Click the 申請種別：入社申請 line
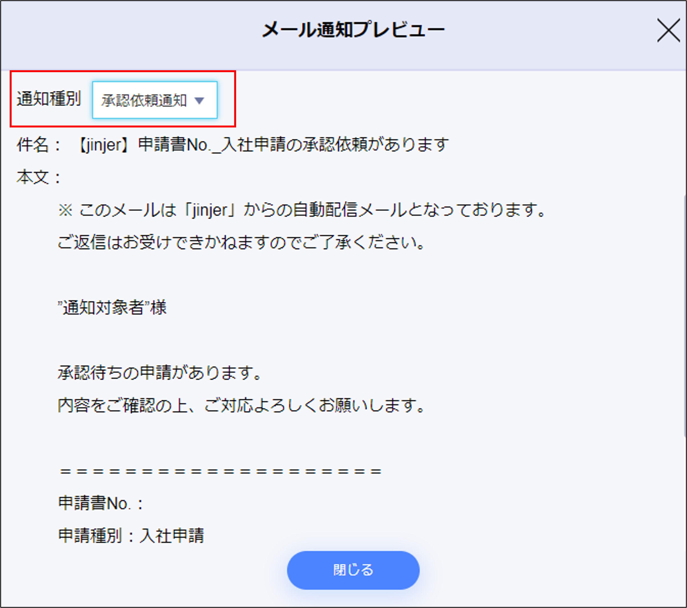 point(131,535)
